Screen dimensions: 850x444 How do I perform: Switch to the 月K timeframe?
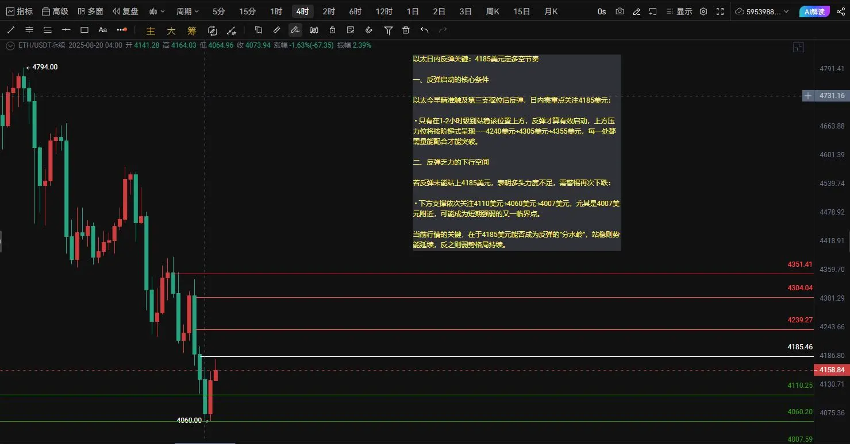[x=551, y=11]
